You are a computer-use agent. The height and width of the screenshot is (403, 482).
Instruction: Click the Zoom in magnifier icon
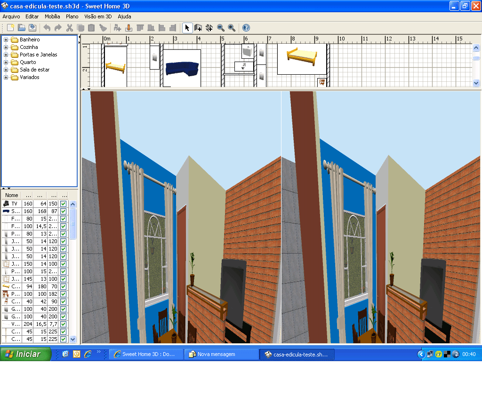pos(232,28)
